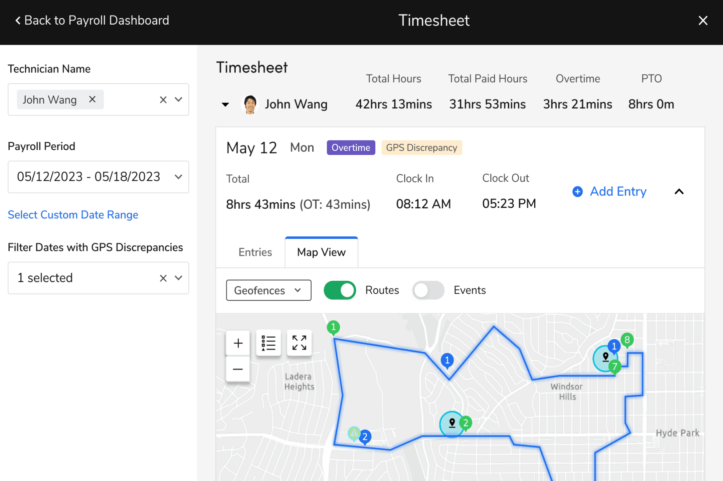Add Entry for May 12
Viewport: 723px width, 481px height.
(x=609, y=191)
